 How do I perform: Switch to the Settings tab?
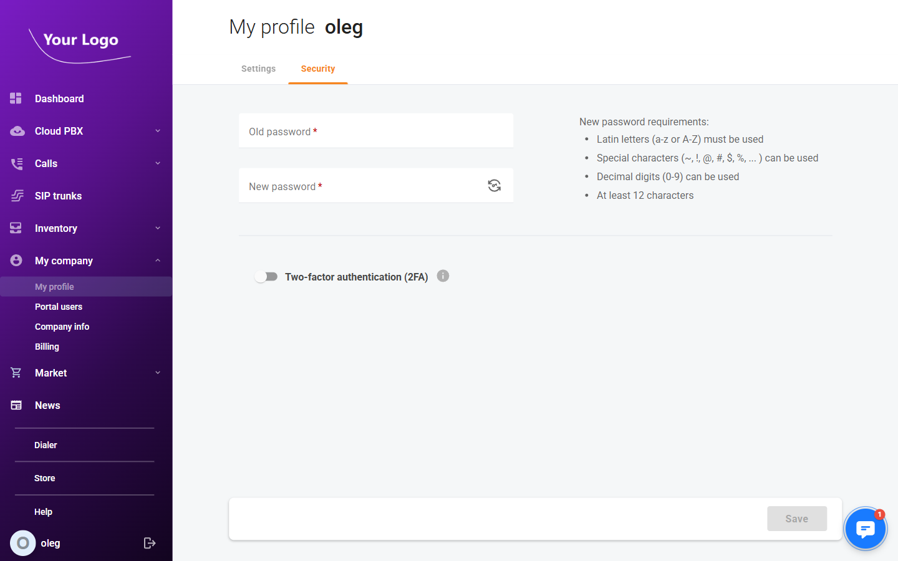258,69
